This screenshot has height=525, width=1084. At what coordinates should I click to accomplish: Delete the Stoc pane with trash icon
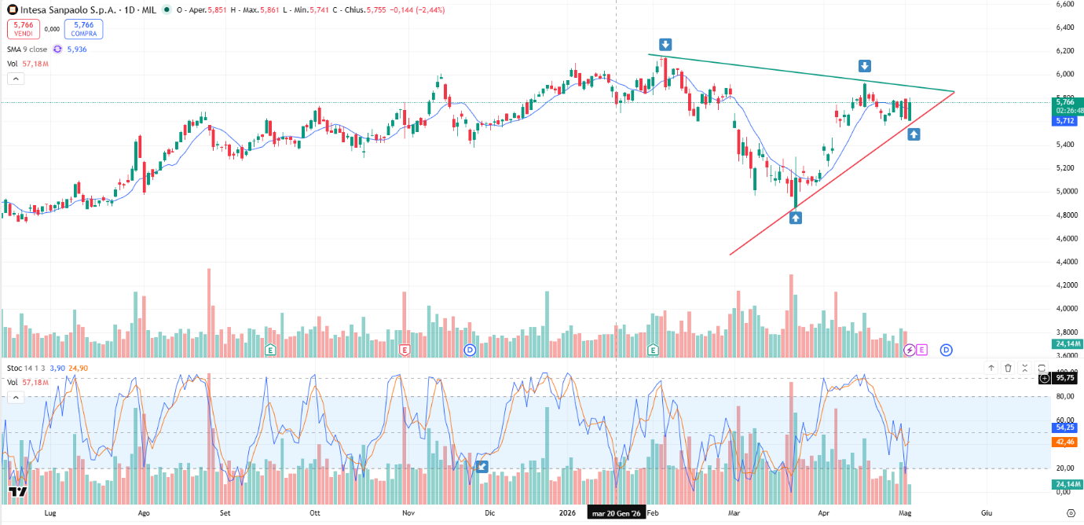point(1008,368)
